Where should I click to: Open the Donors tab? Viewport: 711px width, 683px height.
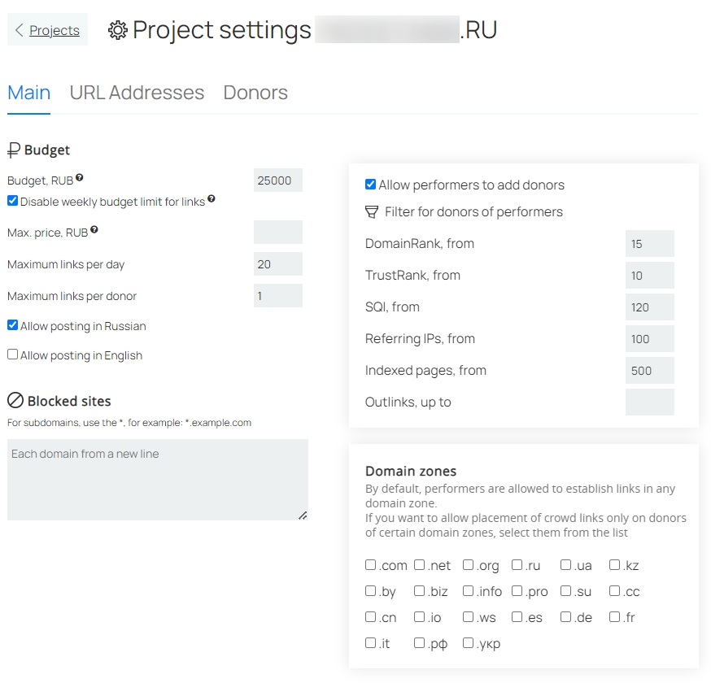click(x=255, y=93)
